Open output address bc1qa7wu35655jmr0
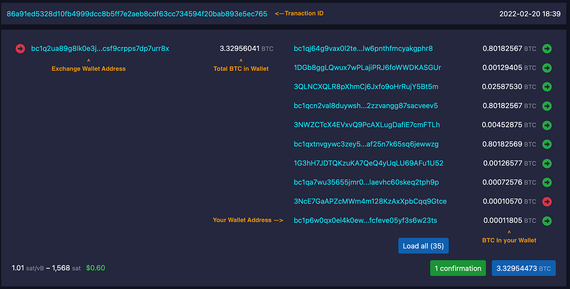 tap(366, 182)
